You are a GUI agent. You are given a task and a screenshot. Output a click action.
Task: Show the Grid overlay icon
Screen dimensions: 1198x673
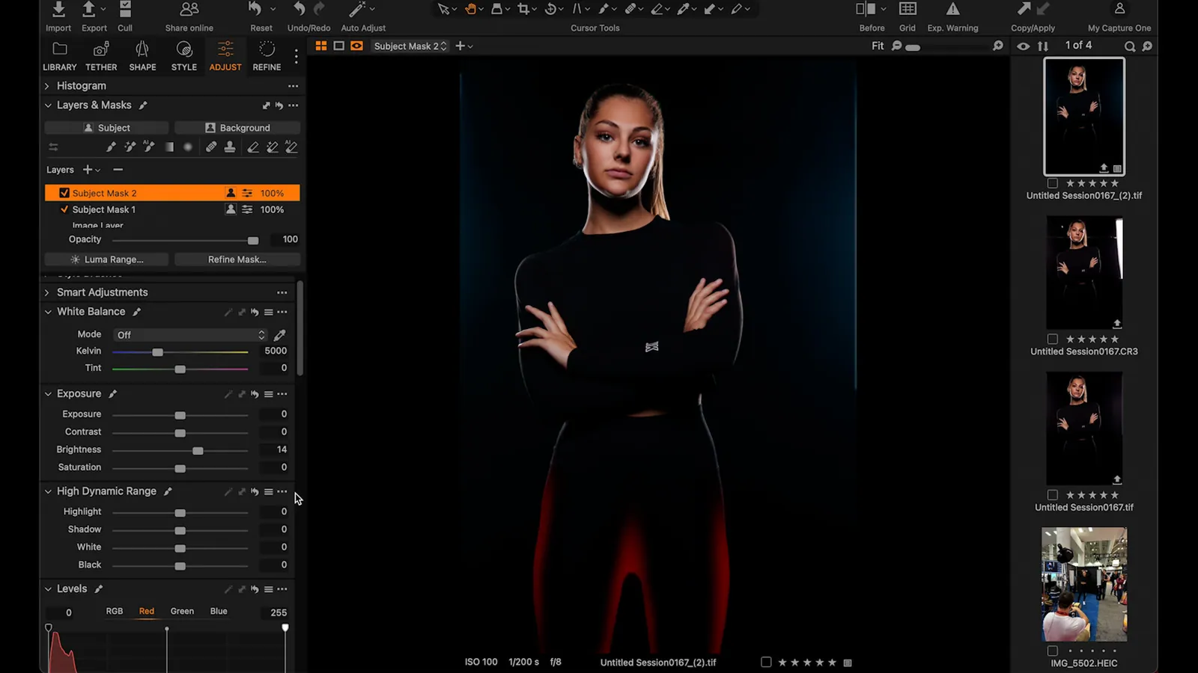pyautogui.click(x=907, y=9)
